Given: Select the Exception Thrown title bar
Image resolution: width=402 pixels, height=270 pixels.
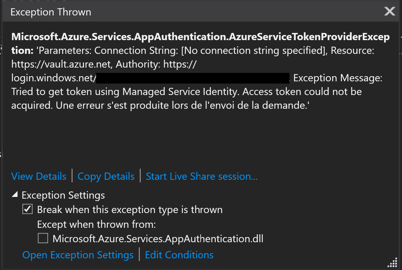Looking at the screenshot, I should tap(51, 12).
